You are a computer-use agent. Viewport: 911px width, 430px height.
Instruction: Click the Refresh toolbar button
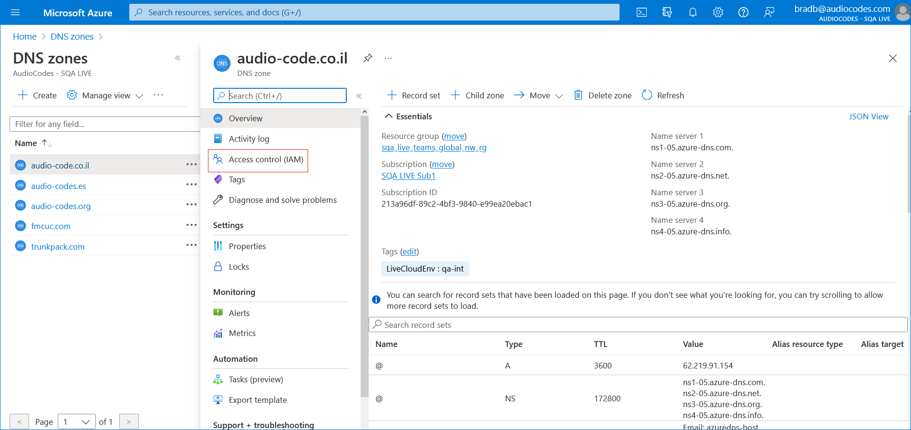tap(663, 95)
